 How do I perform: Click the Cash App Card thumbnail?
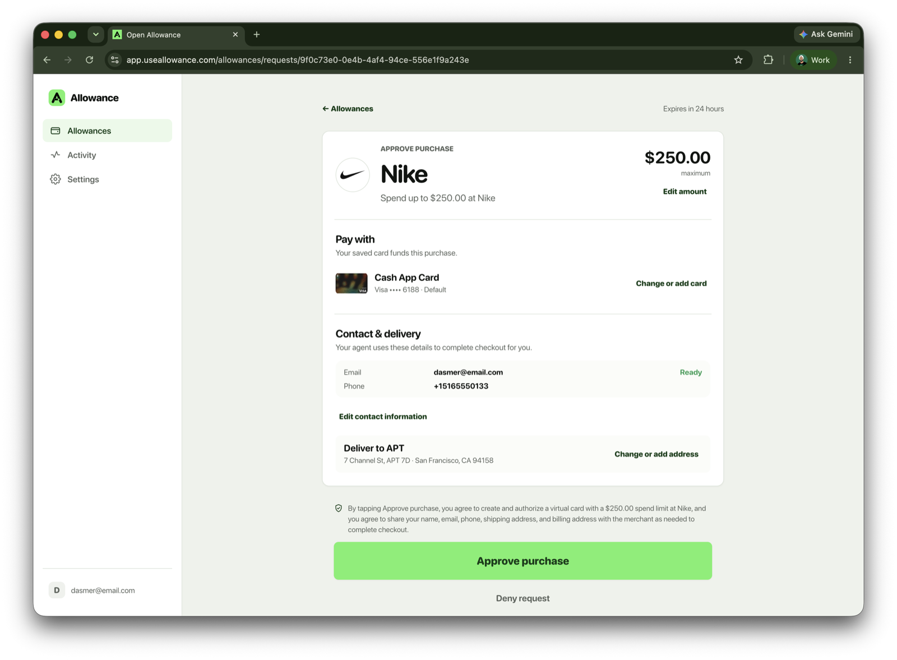pos(352,283)
